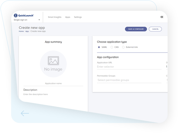
Task: Click the Application URL input field
Action: (x=129, y=67)
